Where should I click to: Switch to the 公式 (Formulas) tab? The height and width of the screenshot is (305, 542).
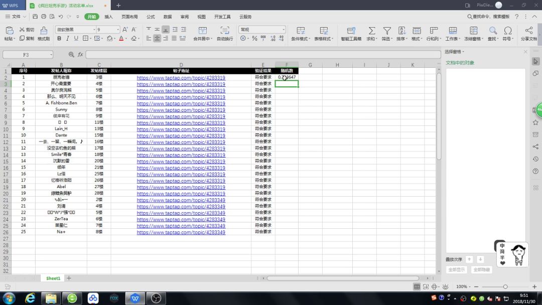coord(151,17)
